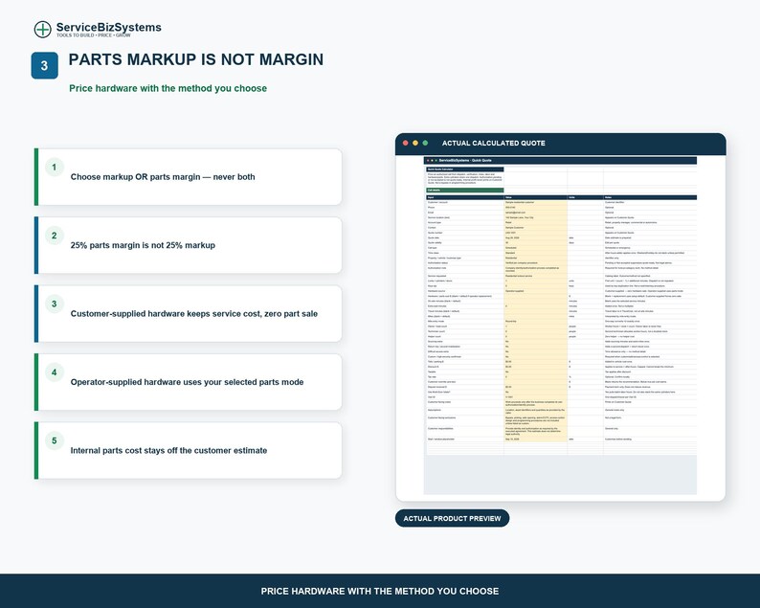Open the card about operator-supplied hardware
This screenshot has height=608, width=760.
point(188,382)
